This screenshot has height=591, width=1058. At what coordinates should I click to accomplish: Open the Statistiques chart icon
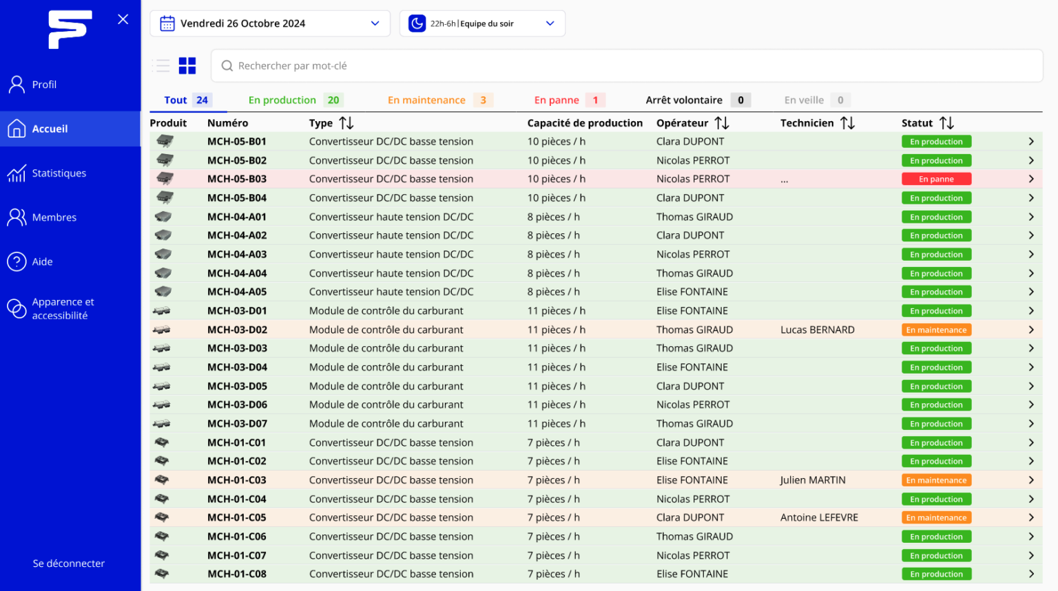tap(17, 173)
